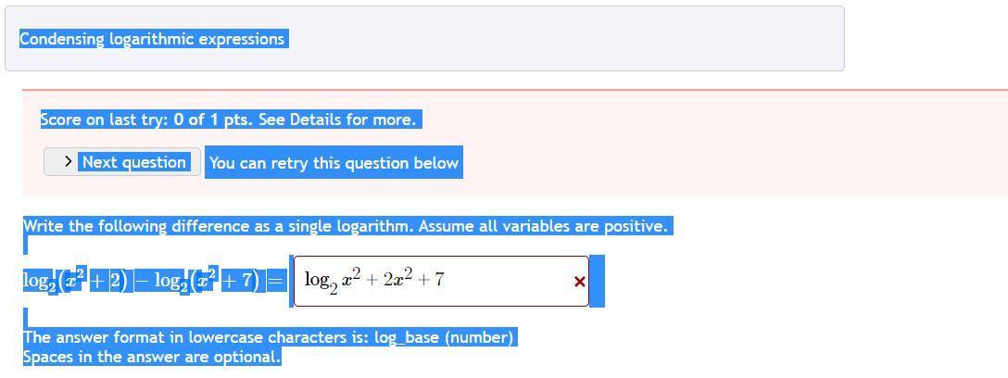
Task: Click the minus sign between the logarithms
Action: point(142,281)
